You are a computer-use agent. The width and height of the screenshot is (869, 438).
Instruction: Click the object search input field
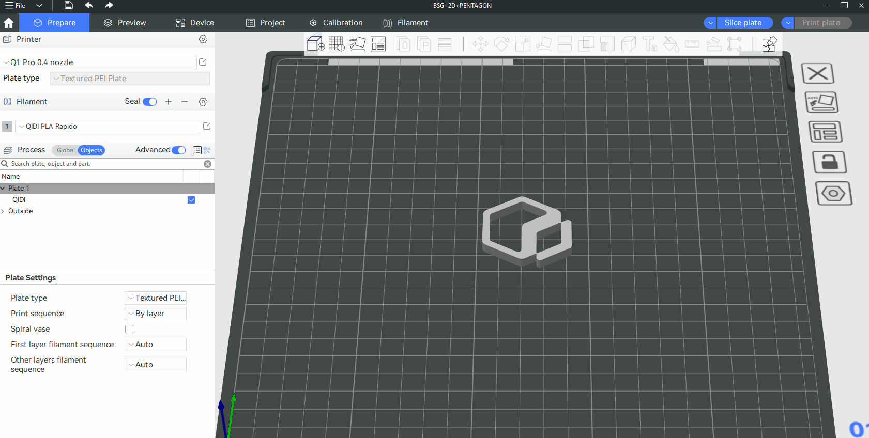[103, 164]
